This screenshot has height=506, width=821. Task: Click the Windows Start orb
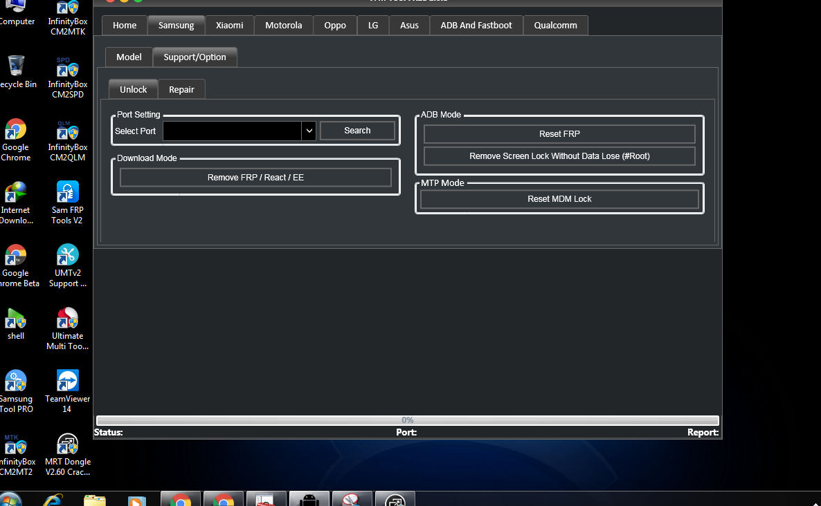point(10,499)
